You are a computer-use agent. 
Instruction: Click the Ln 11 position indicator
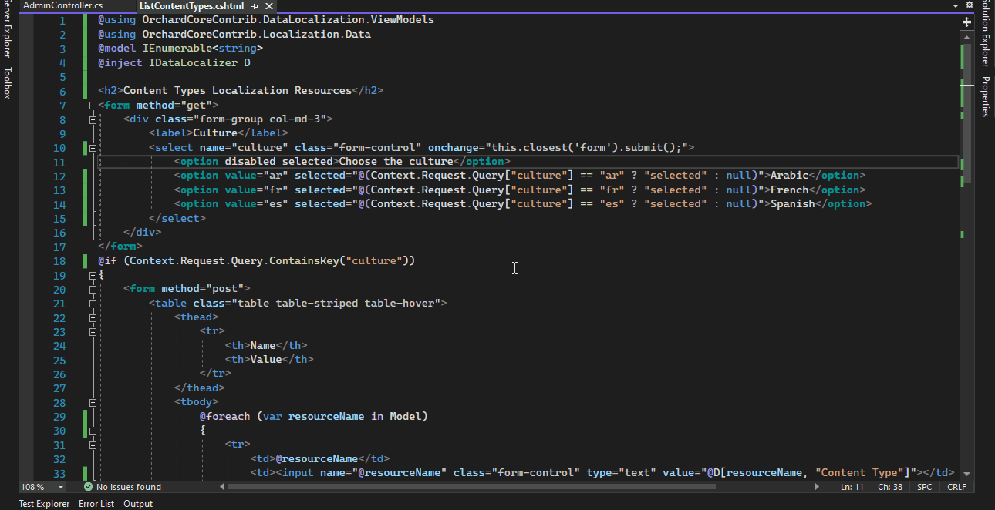point(854,486)
